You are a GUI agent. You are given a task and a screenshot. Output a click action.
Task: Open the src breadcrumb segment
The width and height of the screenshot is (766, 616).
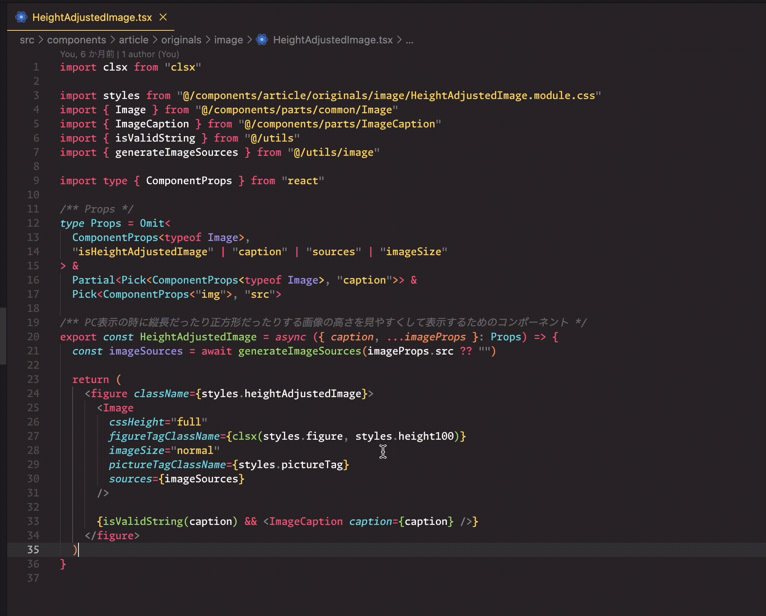(x=27, y=40)
